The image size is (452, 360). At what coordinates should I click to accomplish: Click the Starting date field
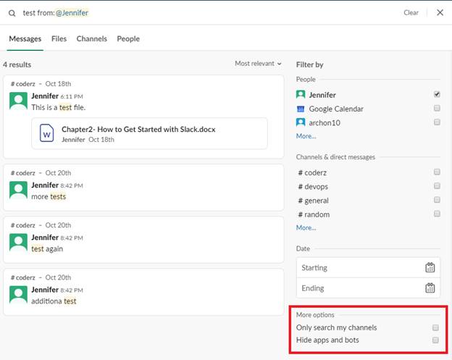pos(368,268)
